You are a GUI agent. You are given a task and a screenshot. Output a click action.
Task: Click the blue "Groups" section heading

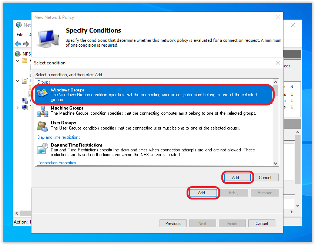(x=44, y=82)
